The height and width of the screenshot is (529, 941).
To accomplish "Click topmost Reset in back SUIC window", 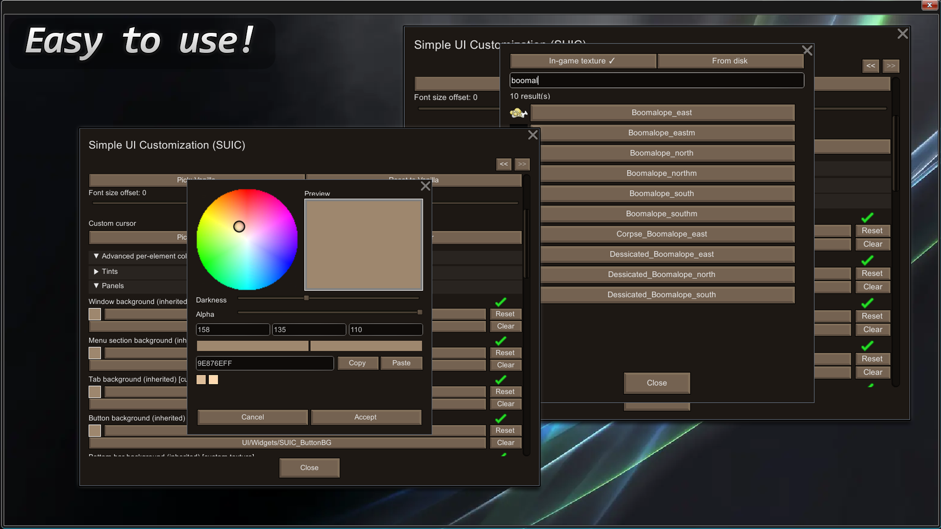I will click(x=872, y=231).
